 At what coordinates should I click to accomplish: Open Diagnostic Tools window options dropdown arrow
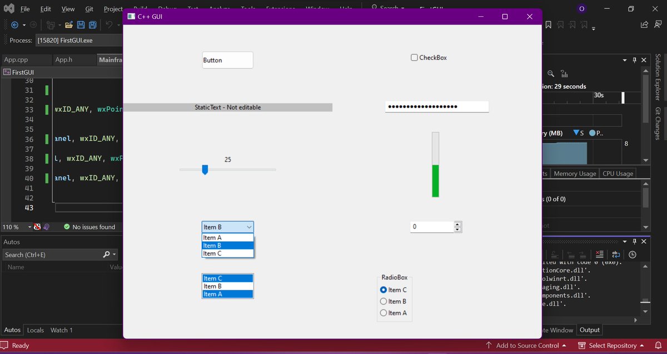tap(624, 60)
